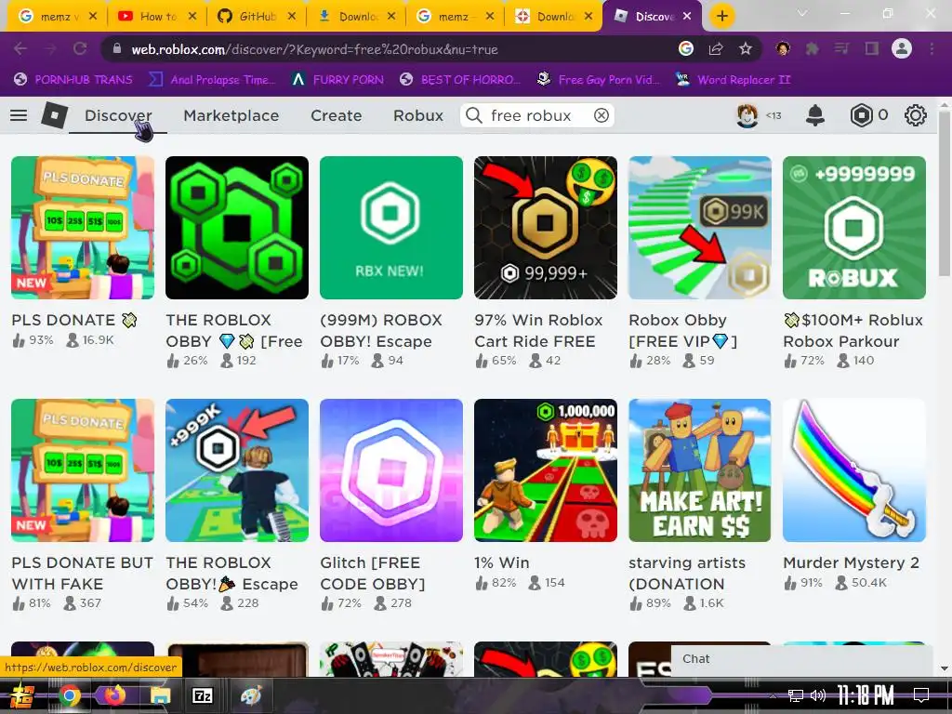
Task: Open the 99,999+ gold Robux thumbnail
Action: (545, 228)
